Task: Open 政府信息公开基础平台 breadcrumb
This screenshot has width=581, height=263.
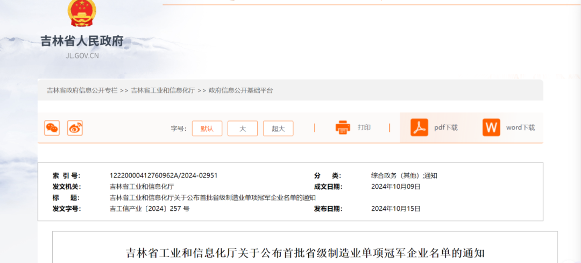Action: click(240, 90)
